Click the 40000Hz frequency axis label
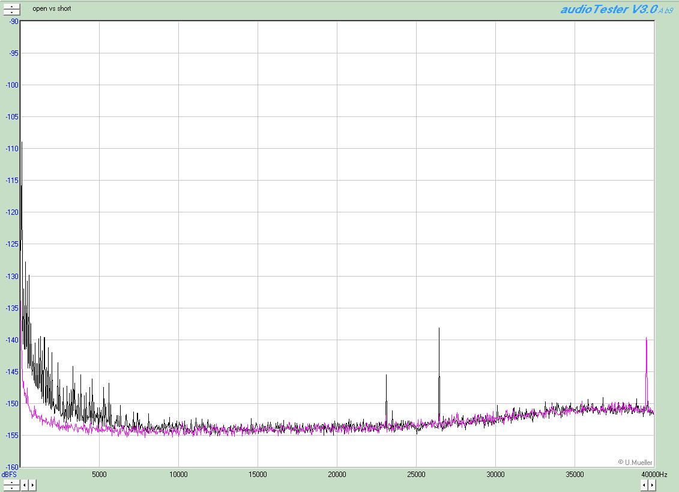This screenshot has height=492, width=679. pos(654,475)
